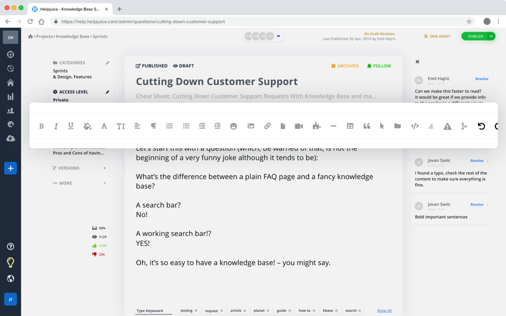Insert a table into the article
506x316 pixels.
tap(350, 126)
